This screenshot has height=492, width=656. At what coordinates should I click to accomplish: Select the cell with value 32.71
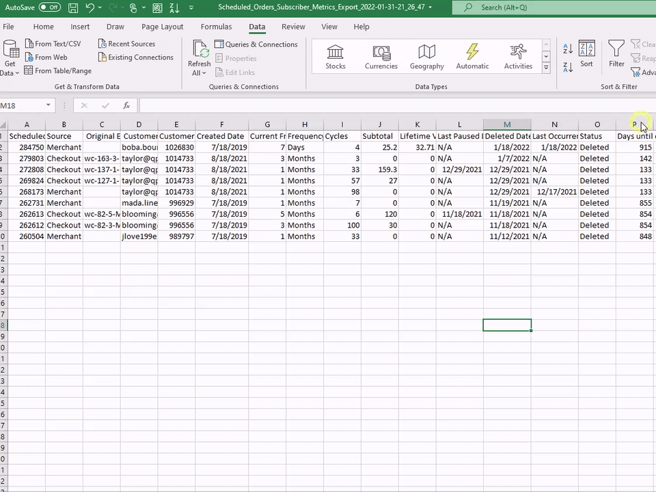coord(417,148)
